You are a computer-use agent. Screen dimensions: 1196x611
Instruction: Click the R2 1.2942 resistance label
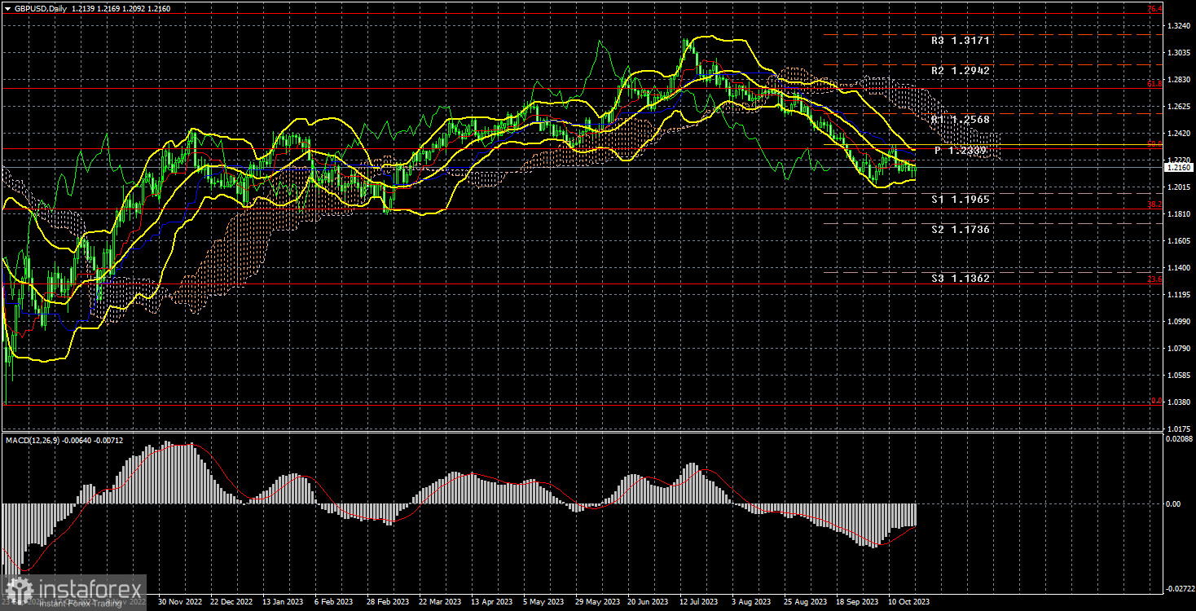click(x=961, y=71)
